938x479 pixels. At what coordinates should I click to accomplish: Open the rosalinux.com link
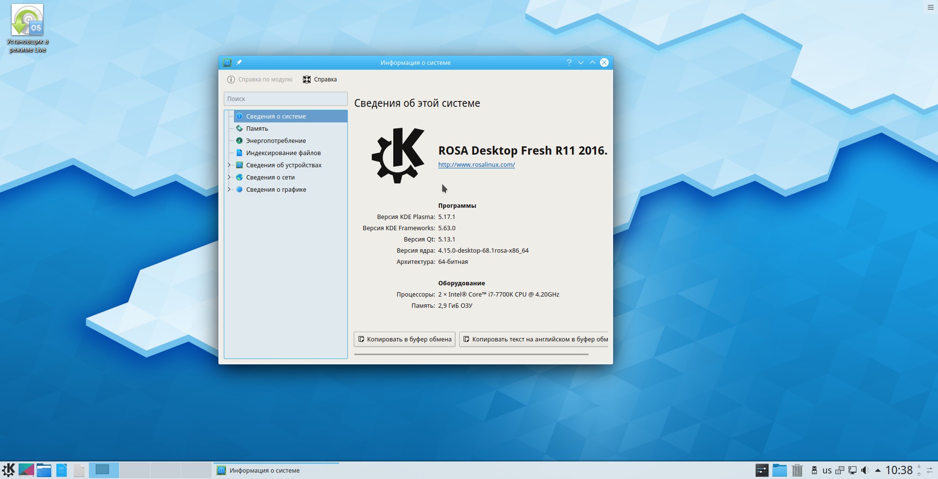476,165
